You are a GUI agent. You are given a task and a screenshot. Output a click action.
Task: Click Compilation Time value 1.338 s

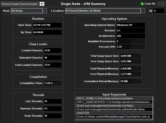(x=53, y=83)
